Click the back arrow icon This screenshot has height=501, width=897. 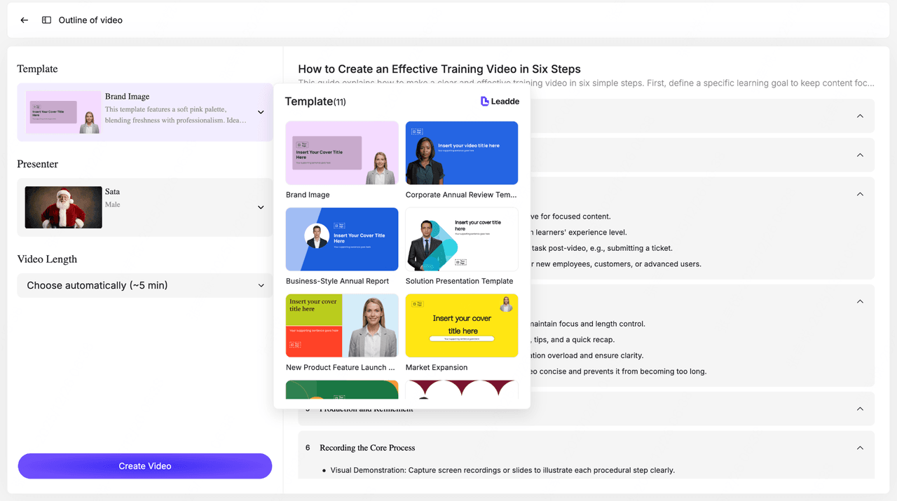pyautogui.click(x=25, y=20)
